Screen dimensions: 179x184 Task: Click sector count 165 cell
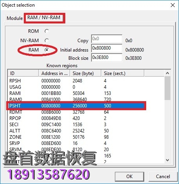(x=107, y=156)
